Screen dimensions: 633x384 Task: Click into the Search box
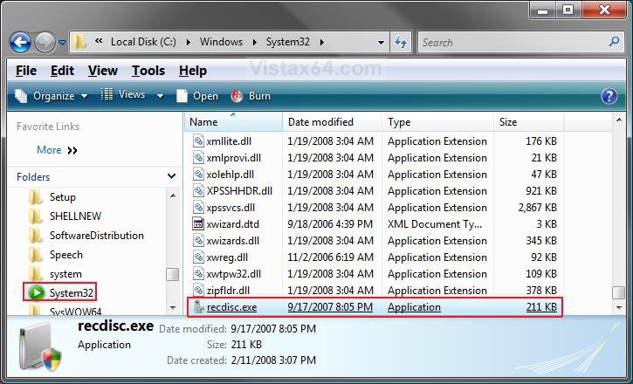520,42
